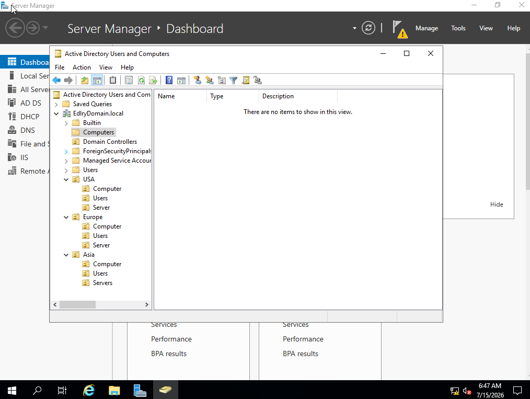Click the blue Back arrow in ADUC toolbar
530x399 pixels.
[x=56, y=80]
